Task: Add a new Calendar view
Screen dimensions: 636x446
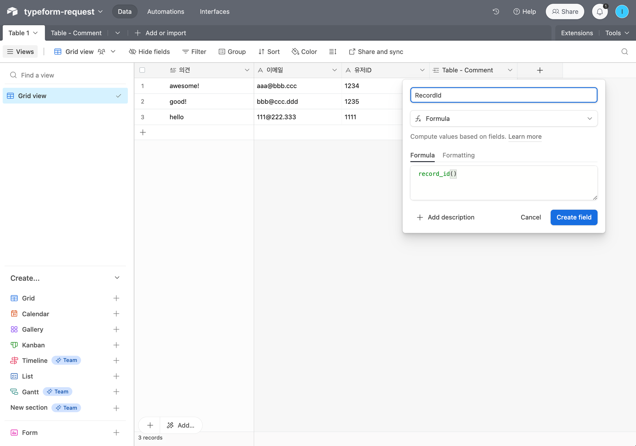Action: click(116, 314)
